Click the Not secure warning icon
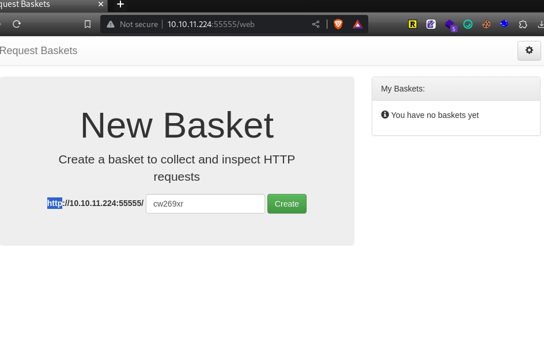 point(111,24)
